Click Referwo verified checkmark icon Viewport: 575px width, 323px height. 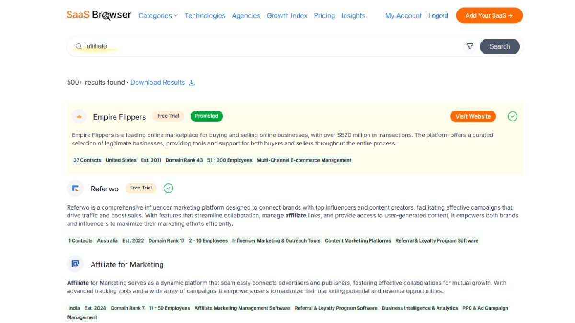pos(168,188)
